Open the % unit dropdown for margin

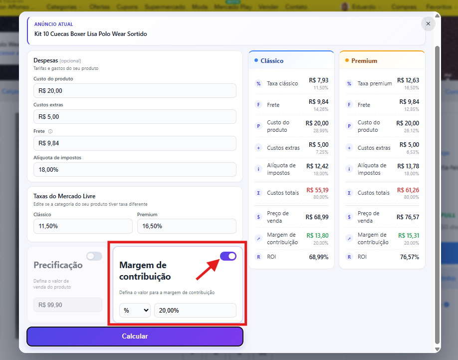(135, 311)
